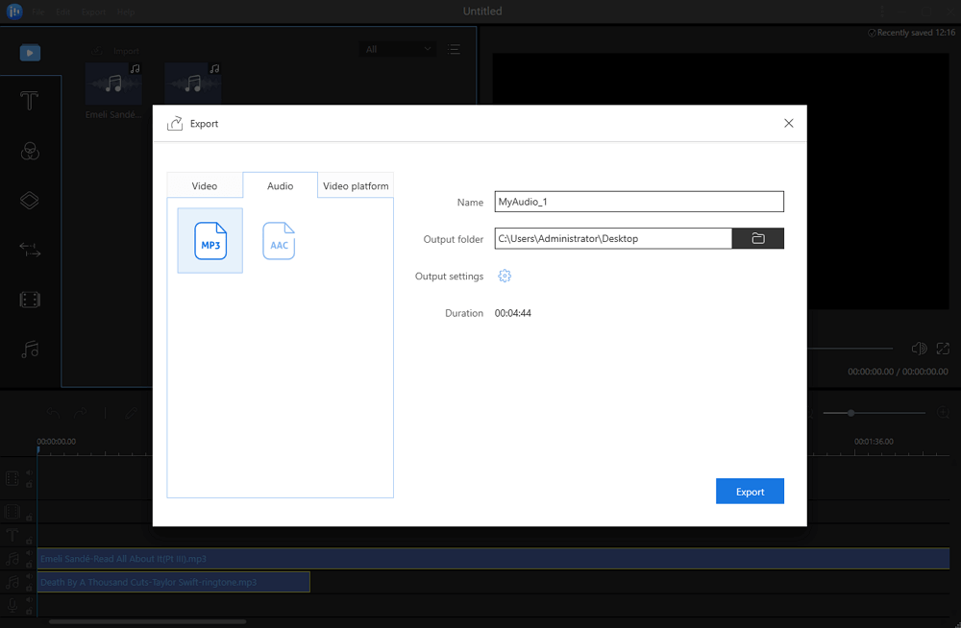Open output settings gear icon
This screenshot has width=961, height=628.
505,277
